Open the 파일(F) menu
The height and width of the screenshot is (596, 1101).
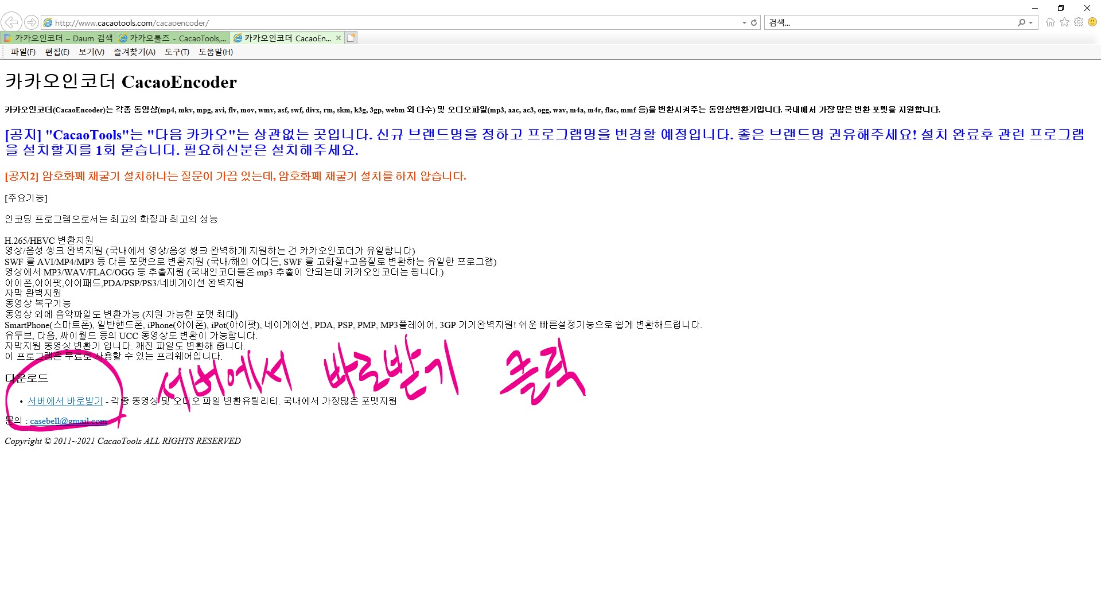pyautogui.click(x=23, y=52)
